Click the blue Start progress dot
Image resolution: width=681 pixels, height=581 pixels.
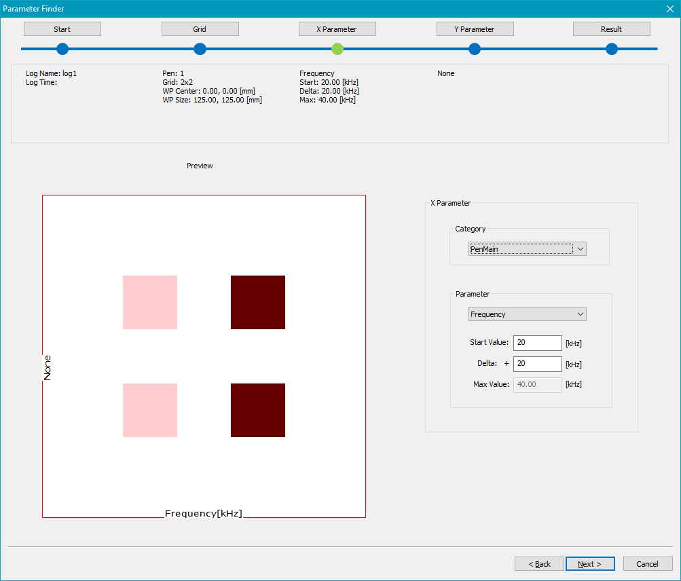(62, 49)
